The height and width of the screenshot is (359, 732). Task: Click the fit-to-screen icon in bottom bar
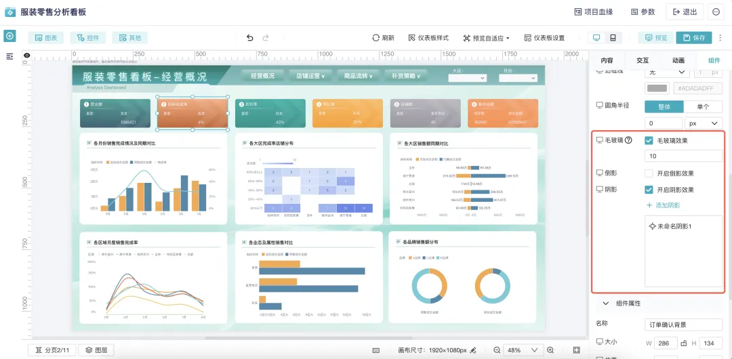577,350
